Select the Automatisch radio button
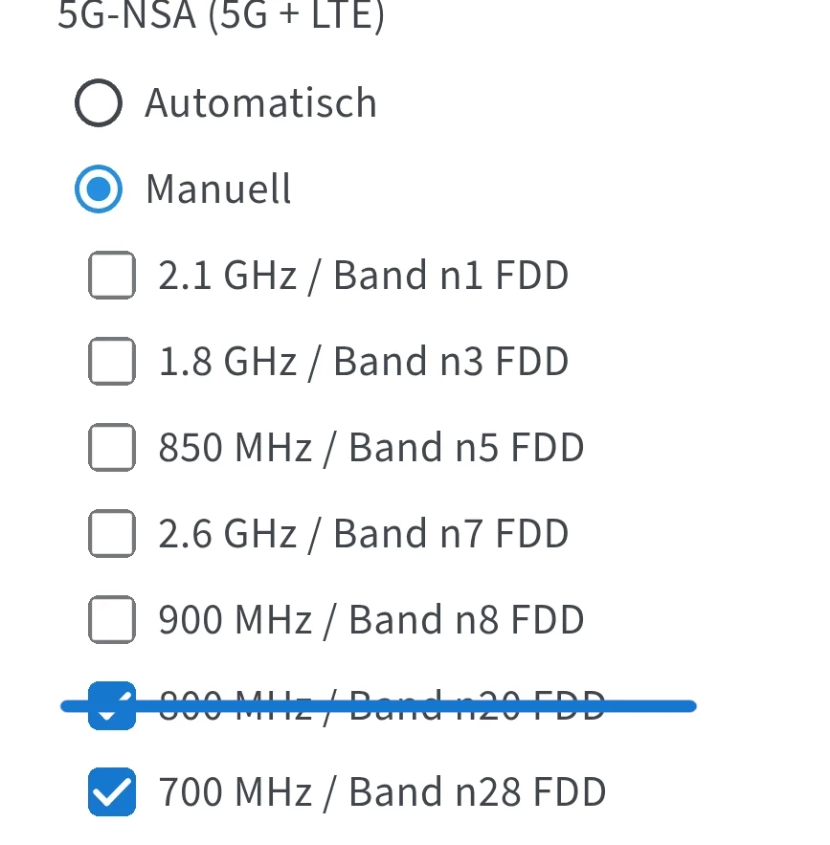 99,103
